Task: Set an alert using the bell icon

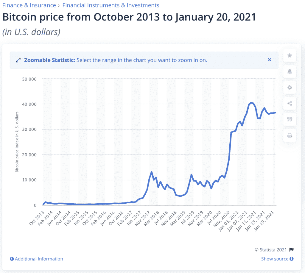Action: tap(290, 71)
